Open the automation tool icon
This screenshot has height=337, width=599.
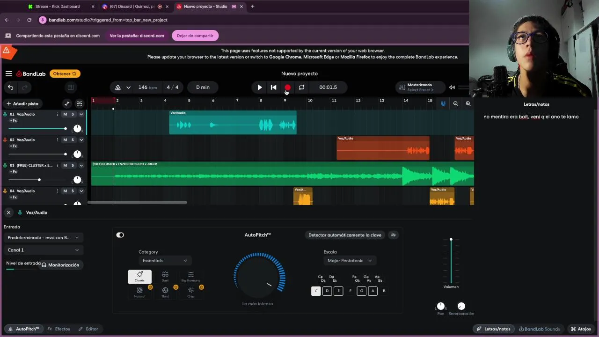tap(67, 103)
